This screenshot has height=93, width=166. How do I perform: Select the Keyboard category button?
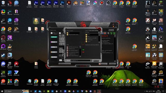pos(54,37)
